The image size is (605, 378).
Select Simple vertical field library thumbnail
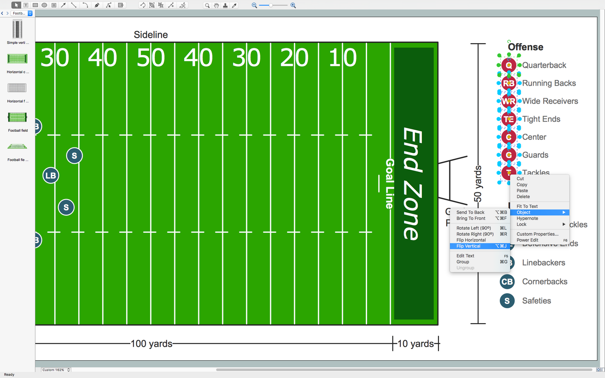coord(17,29)
